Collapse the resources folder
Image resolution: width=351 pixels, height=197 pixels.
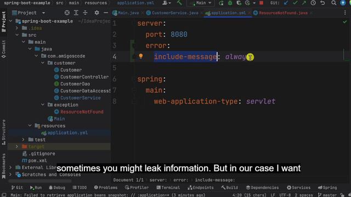30,125
